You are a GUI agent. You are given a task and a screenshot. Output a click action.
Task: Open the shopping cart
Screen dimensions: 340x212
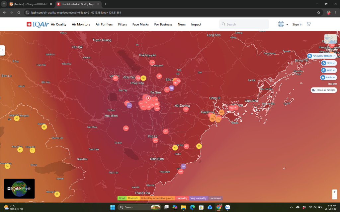click(x=308, y=24)
